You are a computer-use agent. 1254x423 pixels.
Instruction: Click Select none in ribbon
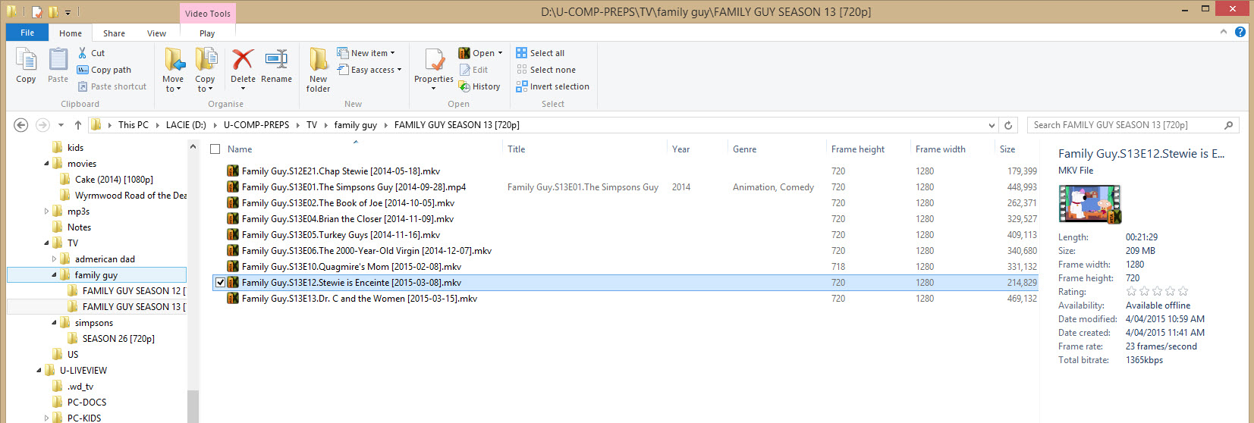545,70
